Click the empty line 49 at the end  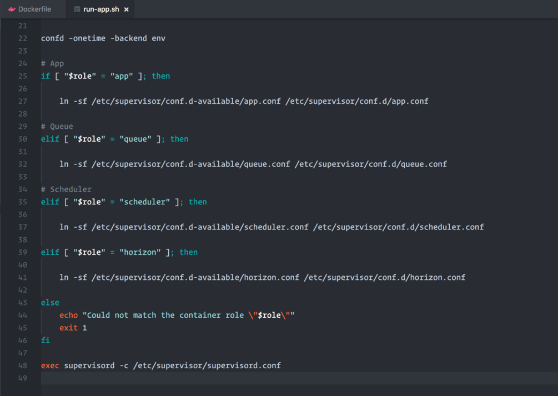pos(222,378)
